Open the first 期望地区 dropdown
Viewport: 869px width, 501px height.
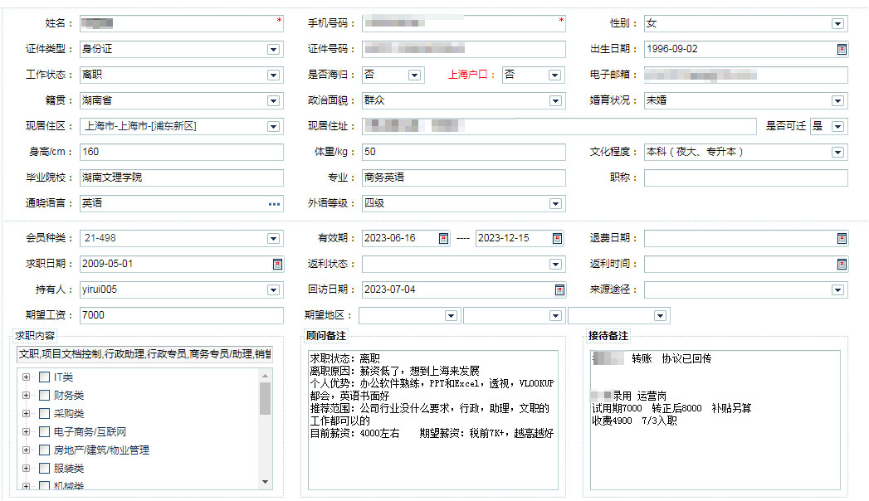[x=452, y=315]
